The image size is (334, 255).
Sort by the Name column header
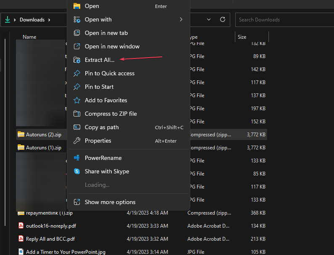[29, 37]
